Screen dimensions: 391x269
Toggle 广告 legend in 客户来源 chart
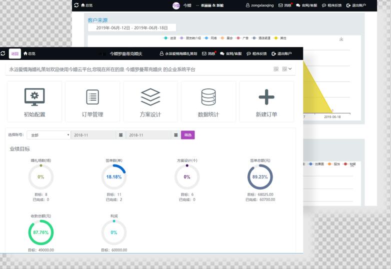pos(242,38)
